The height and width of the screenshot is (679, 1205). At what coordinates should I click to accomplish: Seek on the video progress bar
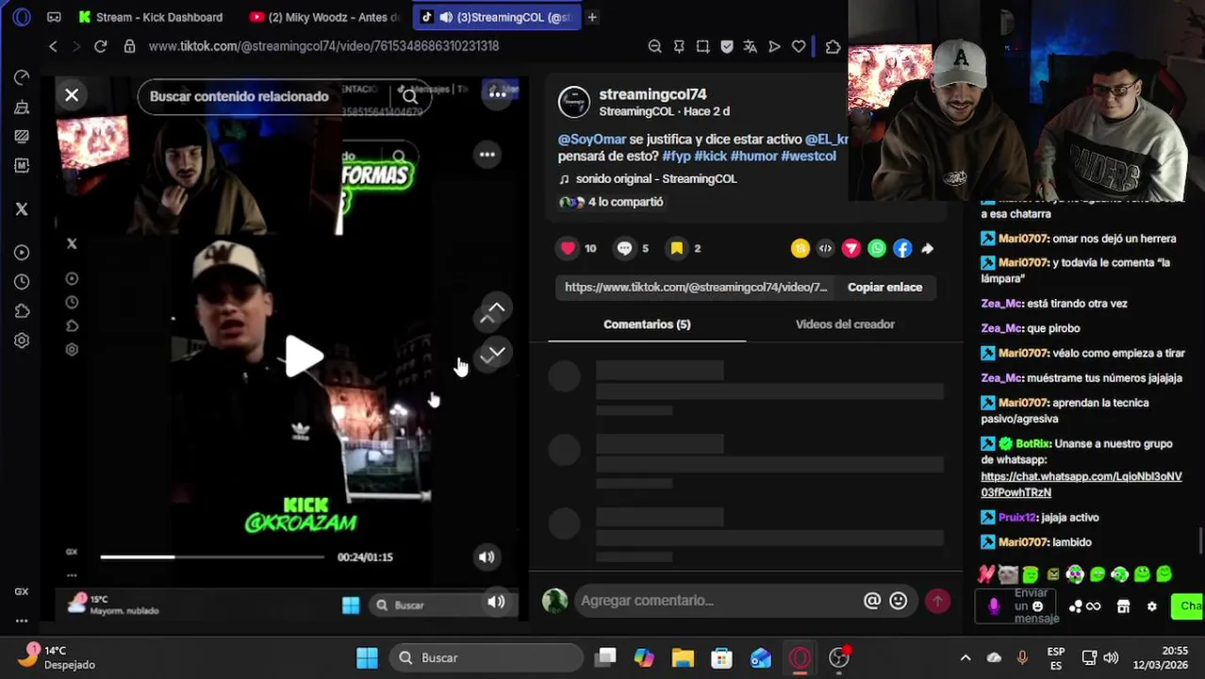[x=212, y=557]
